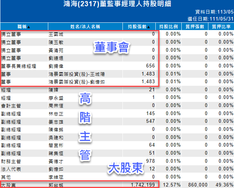Click the 財務主管 title cell
This screenshot has height=188, width=234.
[x=11, y=162]
